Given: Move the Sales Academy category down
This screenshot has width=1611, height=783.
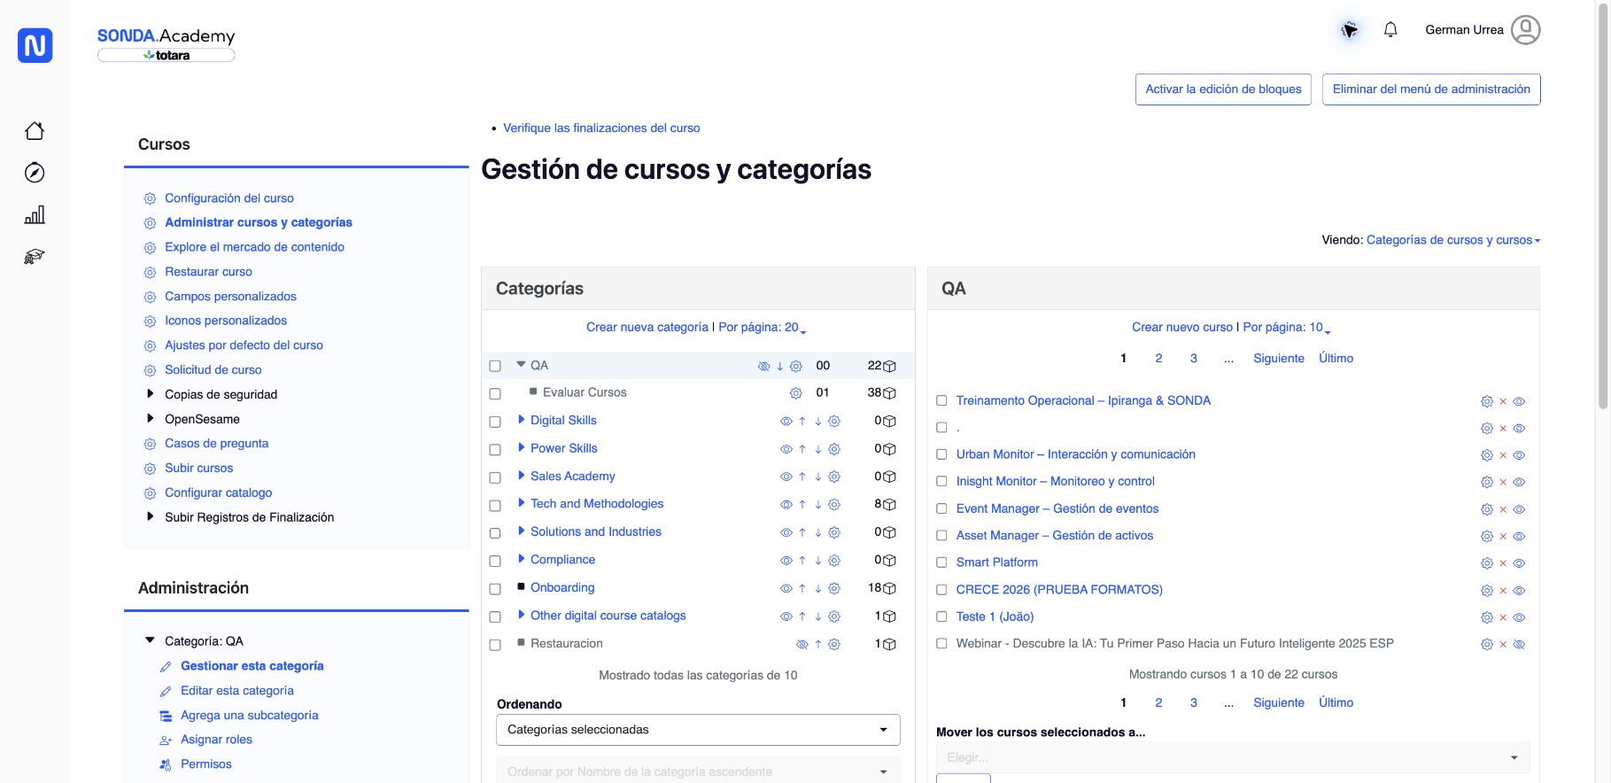Looking at the screenshot, I should point(818,477).
